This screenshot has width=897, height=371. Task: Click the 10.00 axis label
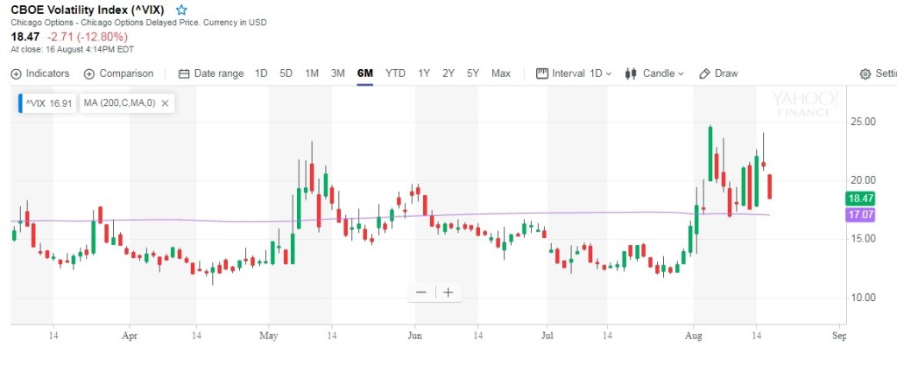point(863,297)
